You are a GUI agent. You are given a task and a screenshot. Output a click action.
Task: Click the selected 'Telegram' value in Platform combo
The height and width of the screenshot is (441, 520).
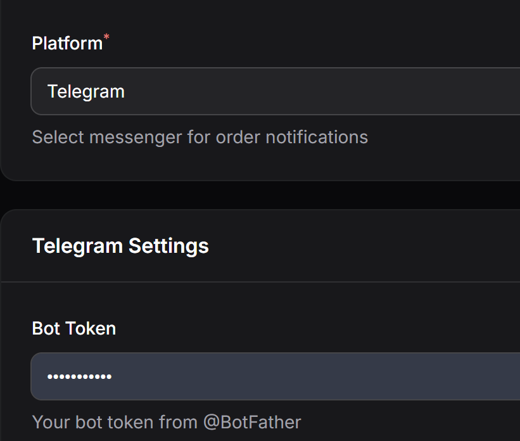point(86,91)
